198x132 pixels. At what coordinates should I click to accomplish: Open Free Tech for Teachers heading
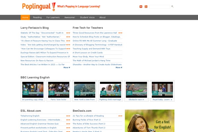(x=88, y=28)
